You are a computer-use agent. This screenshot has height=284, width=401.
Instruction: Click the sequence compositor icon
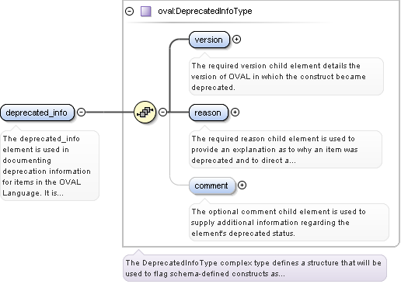click(x=145, y=112)
